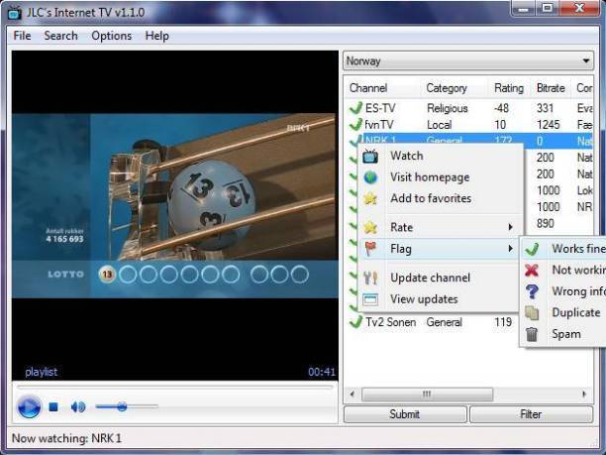Screen dimensions: 606x455
Task: Click the right scroll arrow of channel list
Action: 584,395
